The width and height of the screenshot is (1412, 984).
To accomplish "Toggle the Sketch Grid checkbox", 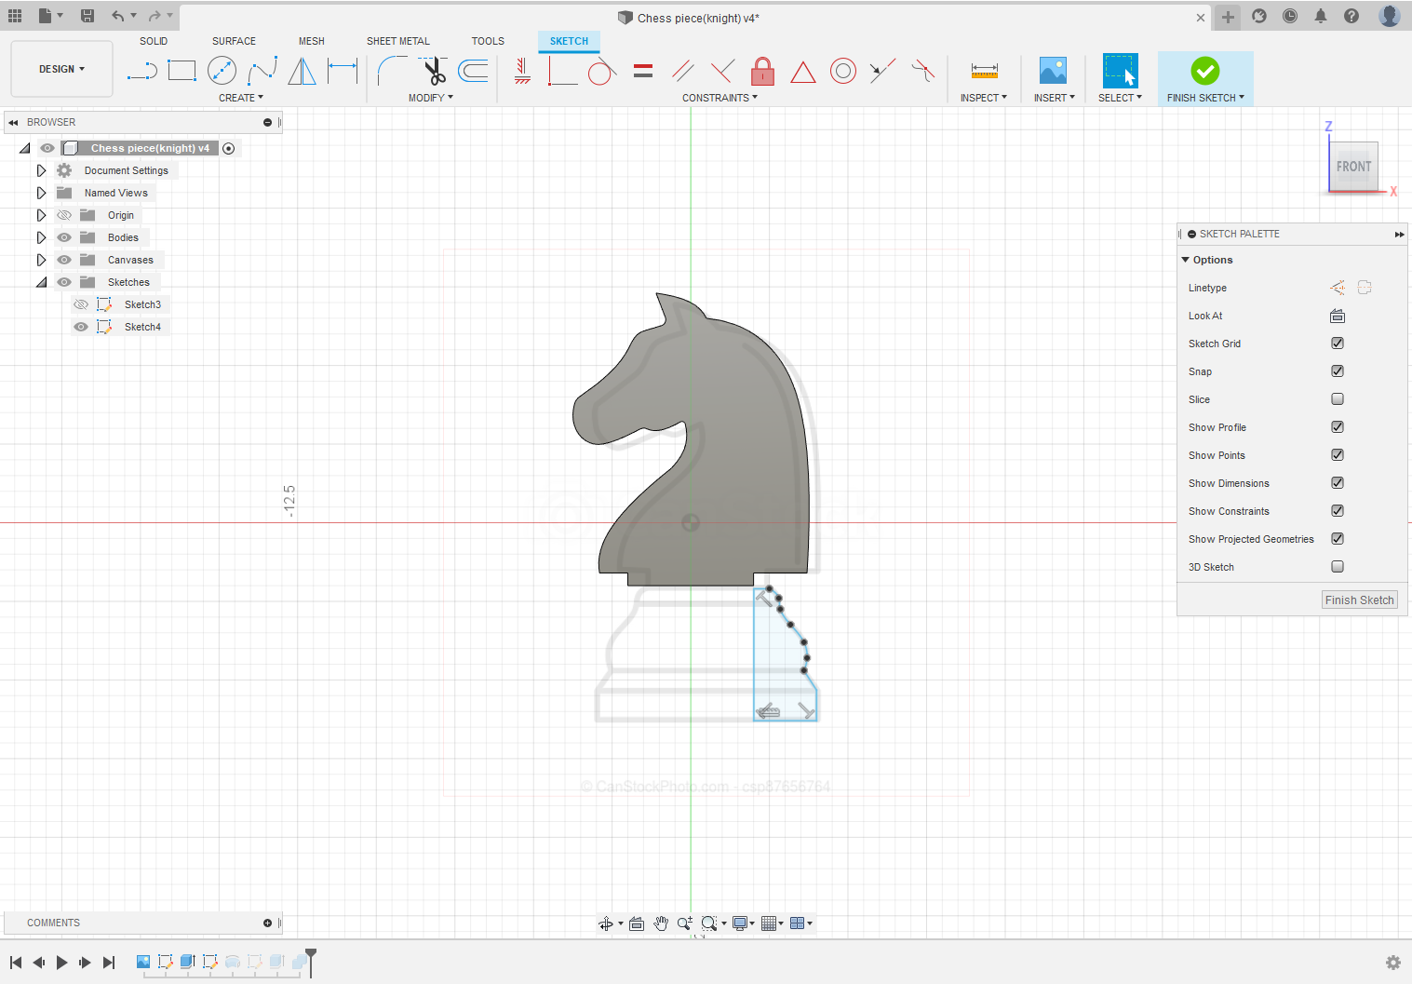I will click(x=1338, y=344).
